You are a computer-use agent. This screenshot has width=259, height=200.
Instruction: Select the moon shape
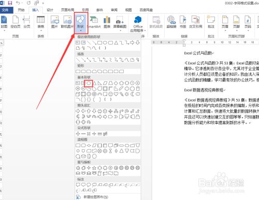(x=132, y=94)
